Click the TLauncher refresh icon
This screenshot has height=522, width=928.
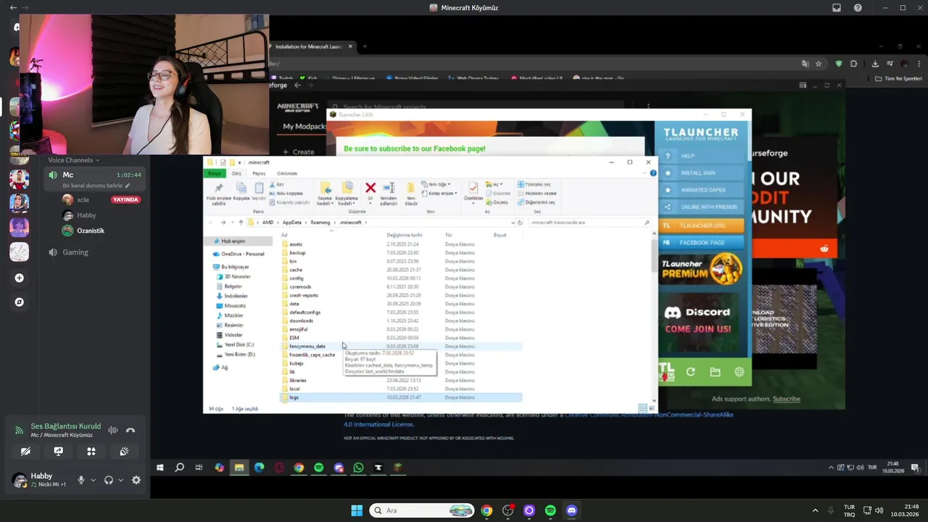tap(690, 372)
